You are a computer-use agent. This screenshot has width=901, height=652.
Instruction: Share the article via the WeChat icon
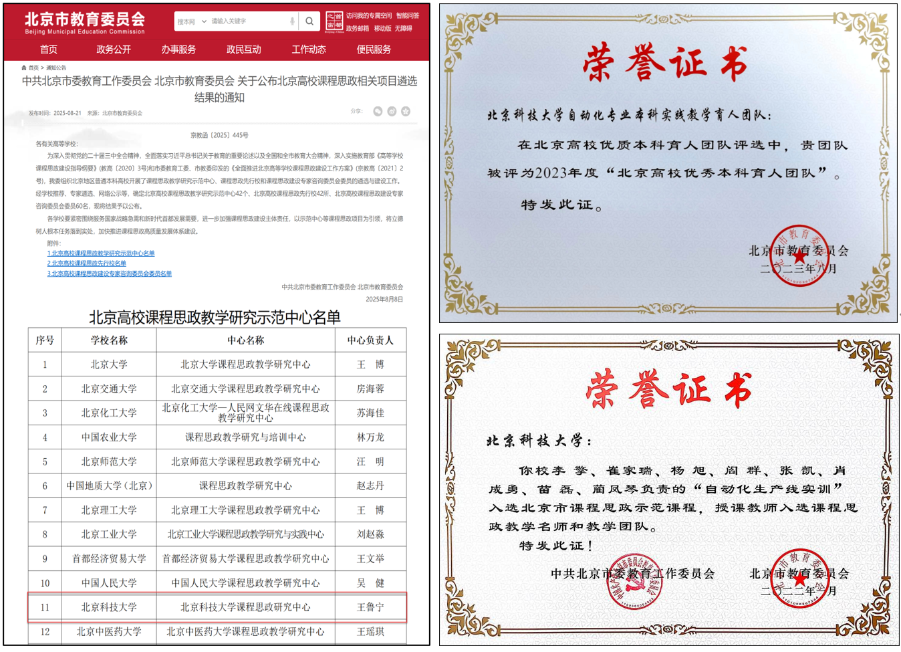[x=378, y=111]
